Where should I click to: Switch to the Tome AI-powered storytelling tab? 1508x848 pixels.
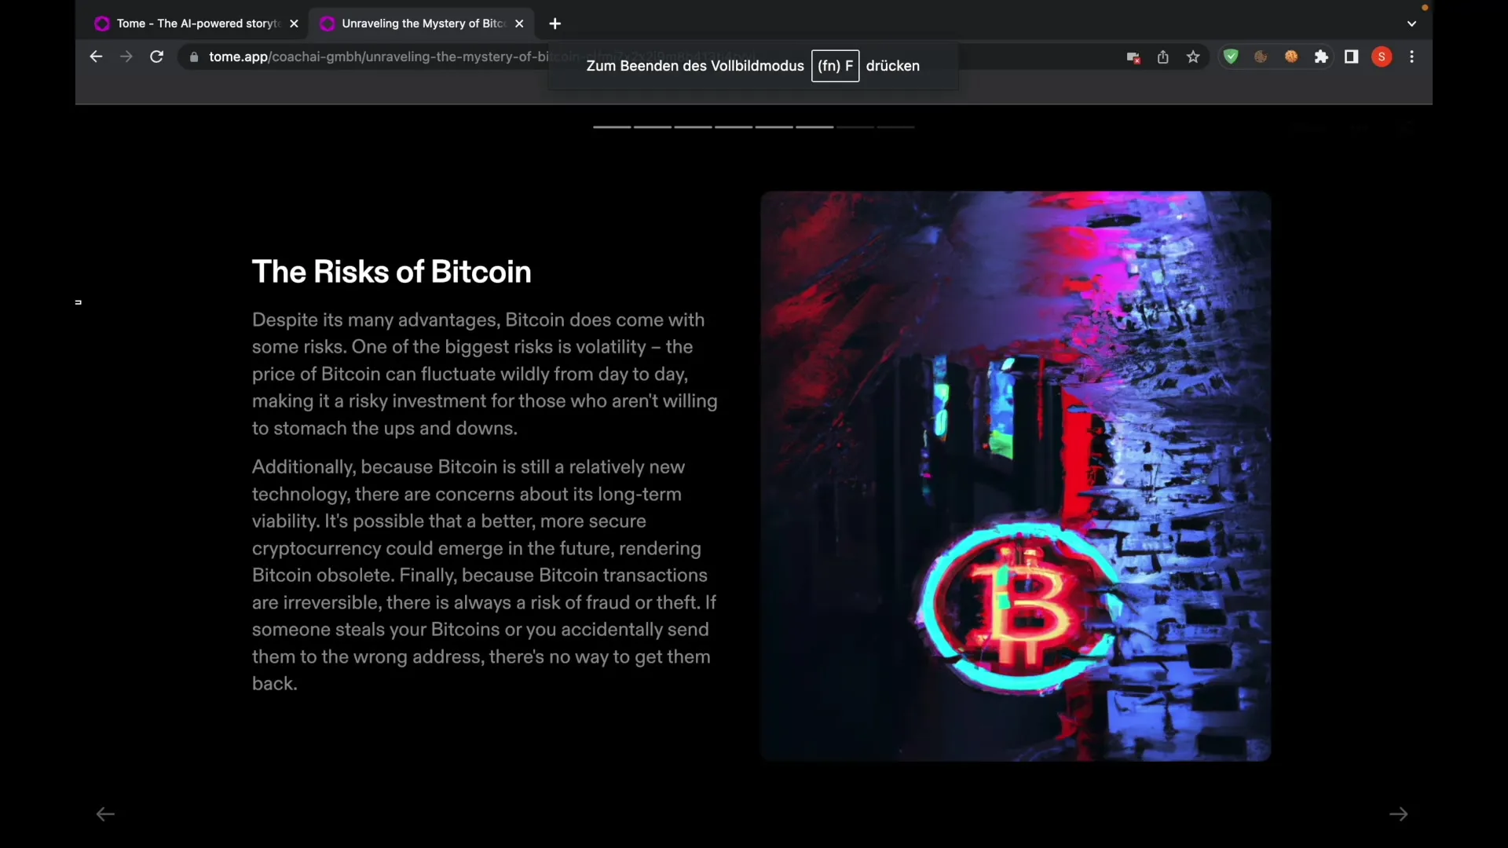coord(196,24)
